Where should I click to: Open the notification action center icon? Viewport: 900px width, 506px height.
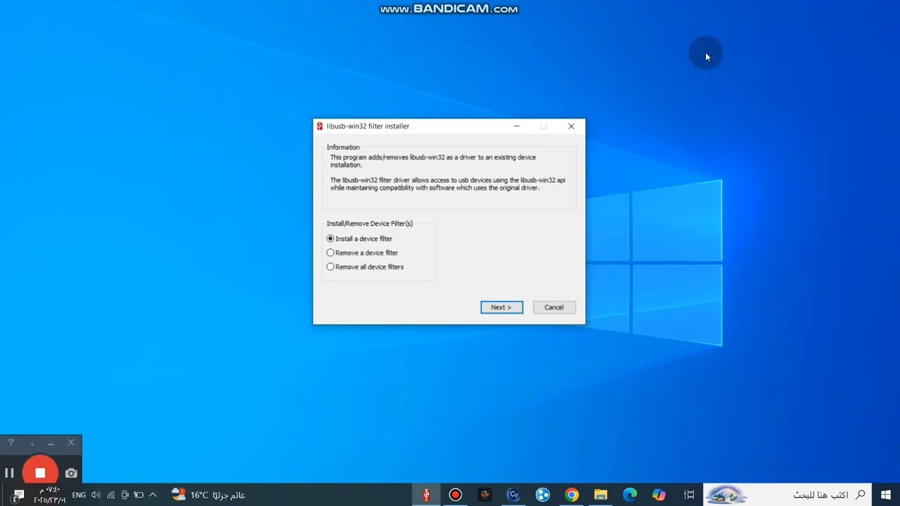click(x=18, y=495)
